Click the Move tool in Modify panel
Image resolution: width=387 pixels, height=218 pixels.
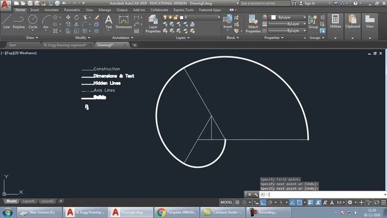coord(68,18)
